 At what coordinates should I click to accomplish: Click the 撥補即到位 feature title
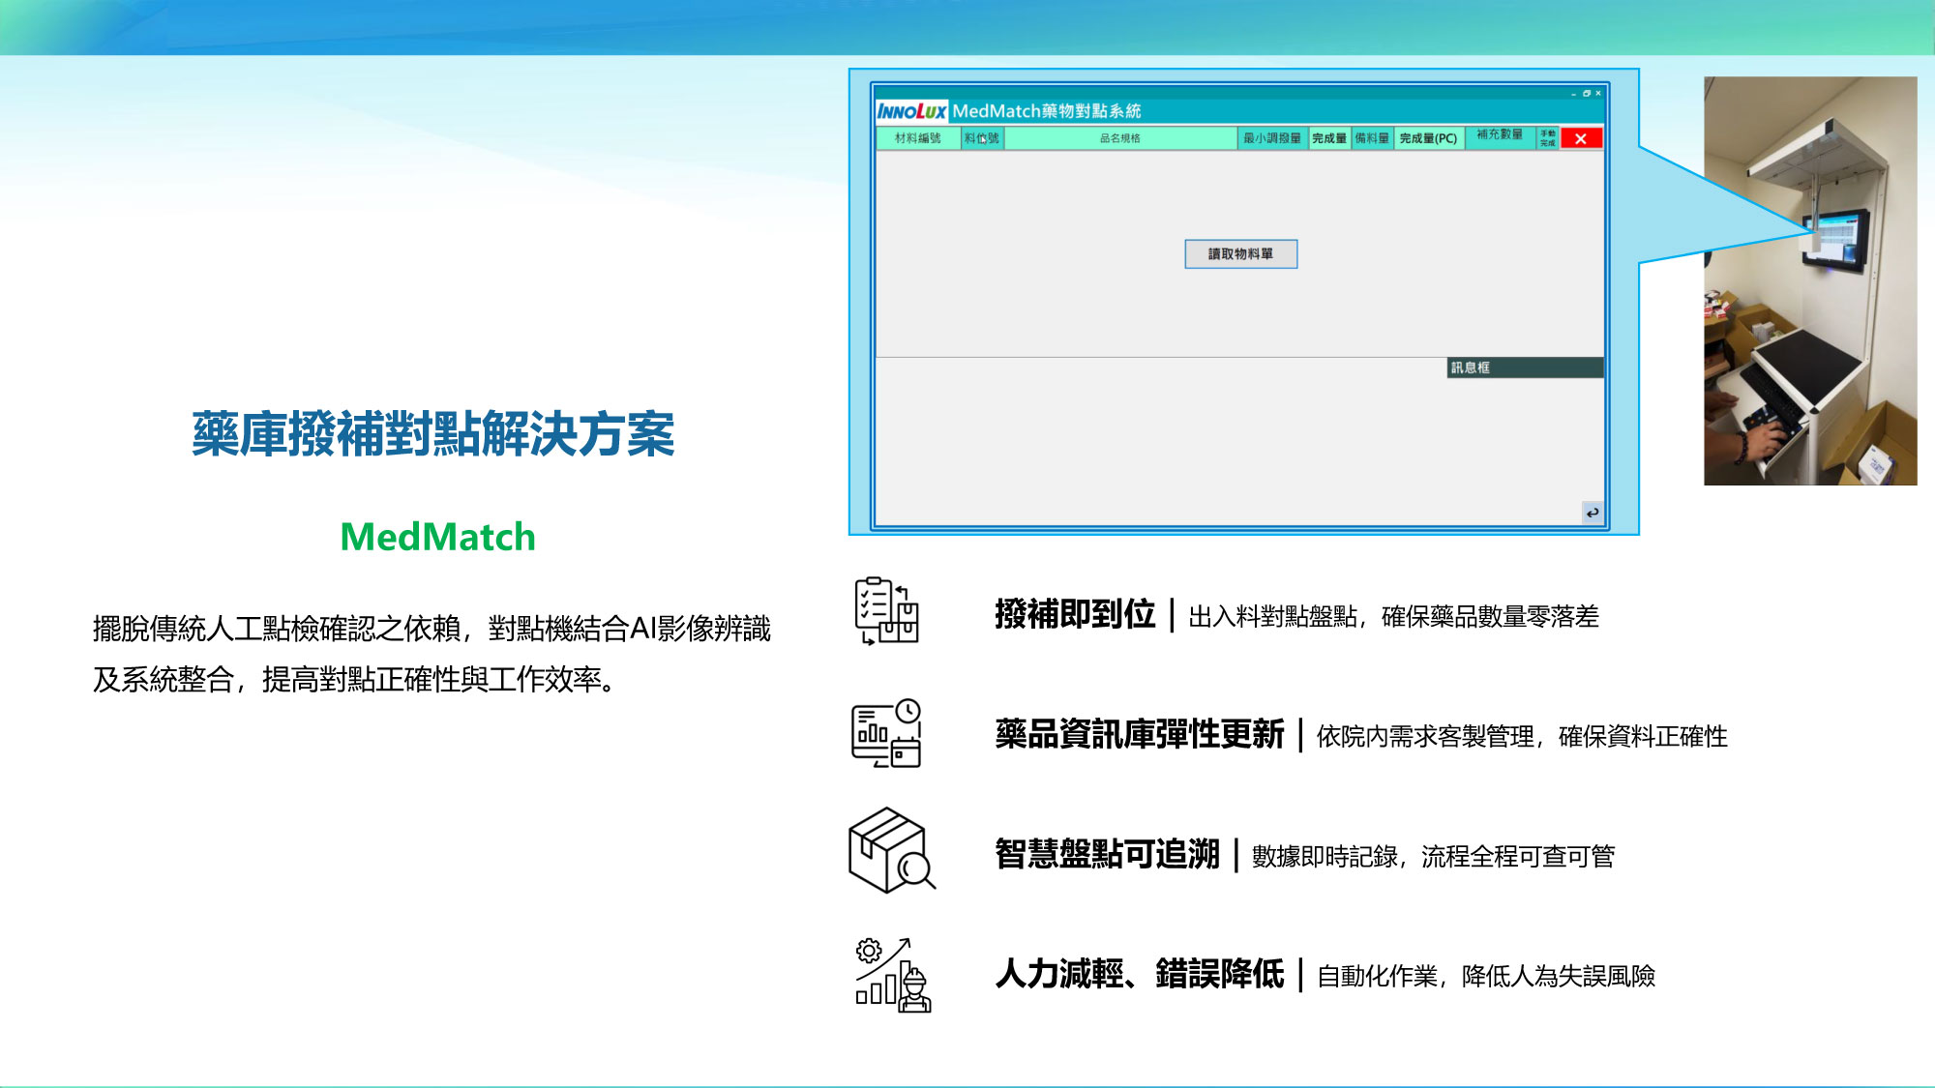pos(1075,614)
